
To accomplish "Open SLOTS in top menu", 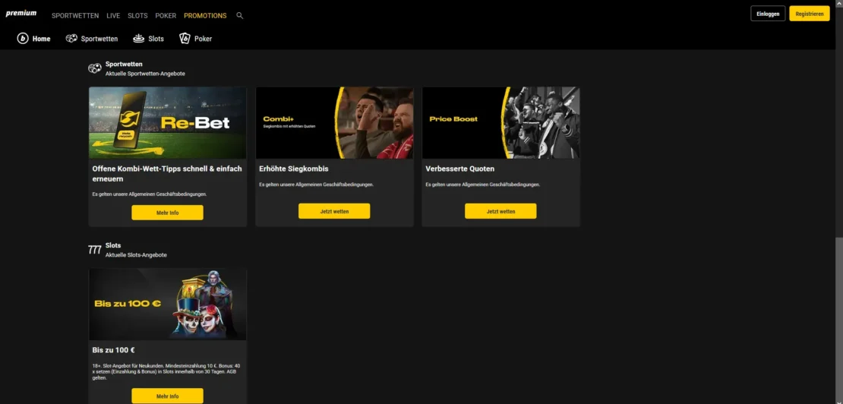I will click(137, 16).
